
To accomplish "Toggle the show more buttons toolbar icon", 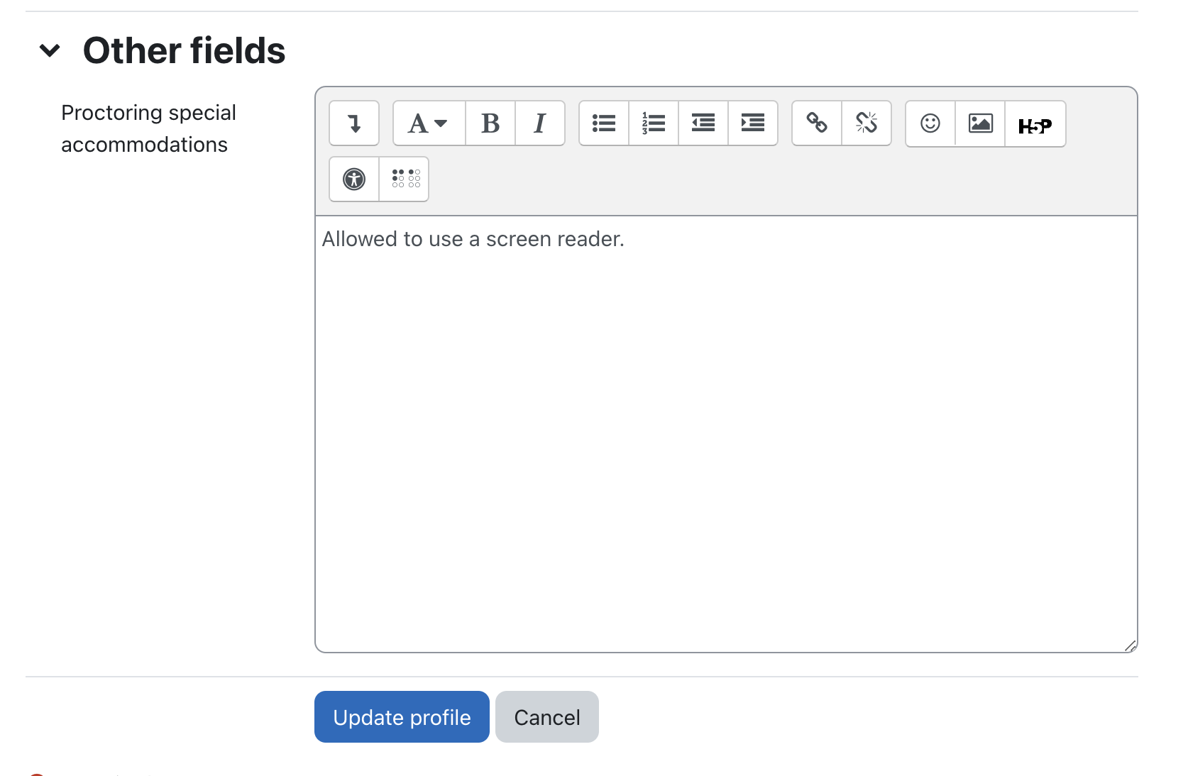I will (354, 123).
